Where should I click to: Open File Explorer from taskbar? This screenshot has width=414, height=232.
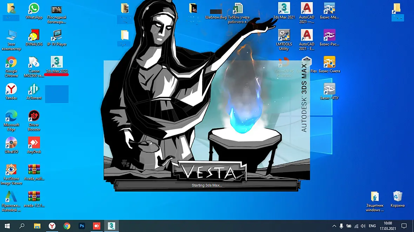(x=37, y=226)
